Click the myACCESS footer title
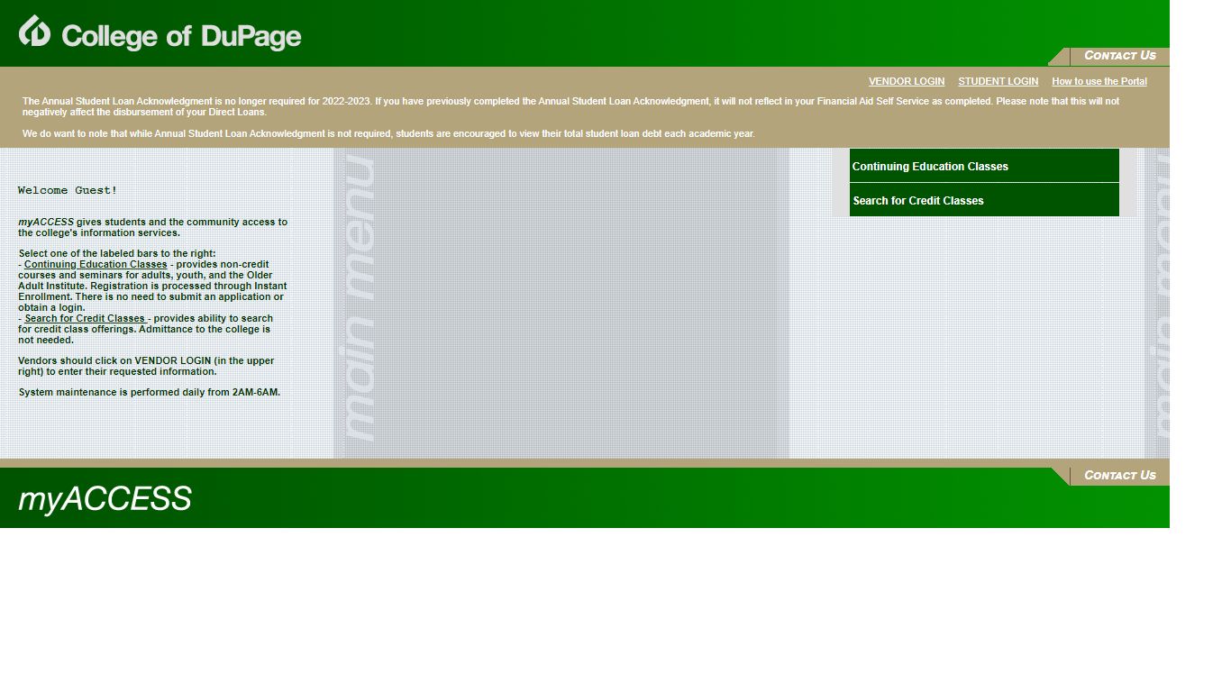The width and height of the screenshot is (1231, 692). [105, 499]
